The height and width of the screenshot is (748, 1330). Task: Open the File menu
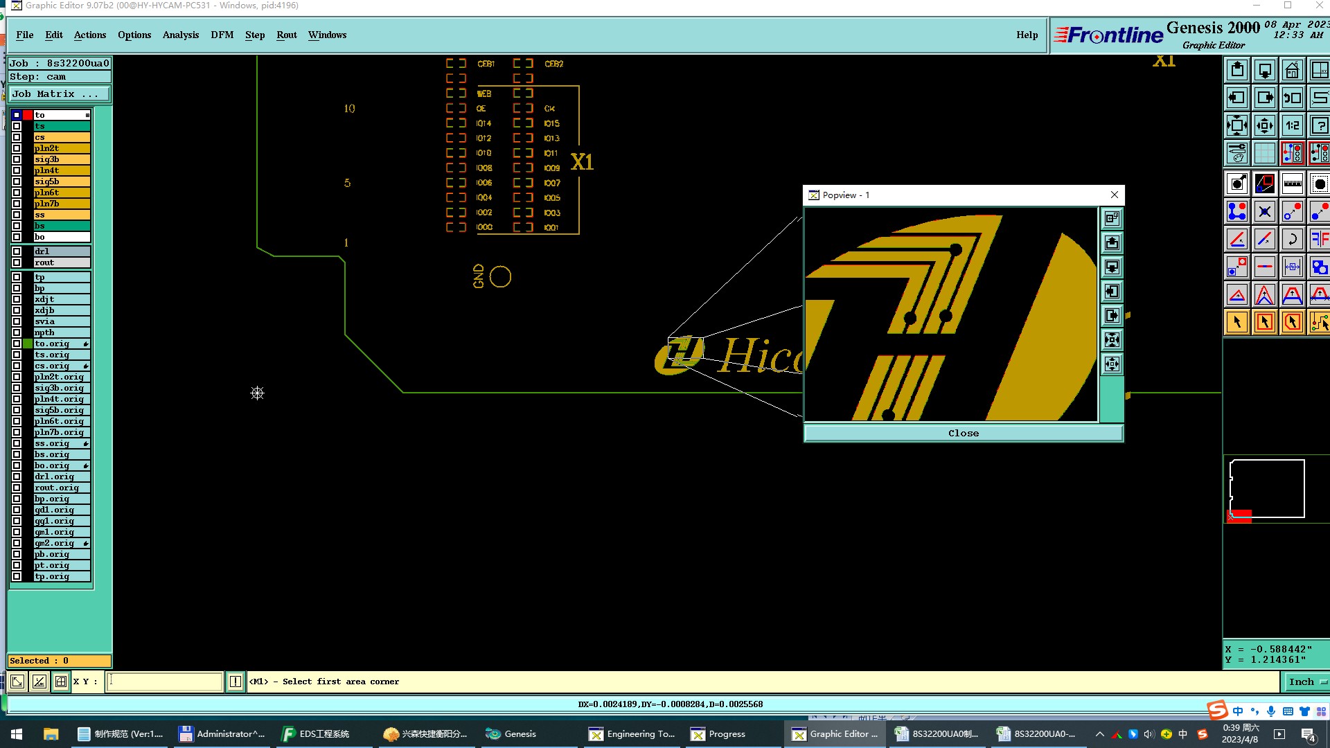25,35
